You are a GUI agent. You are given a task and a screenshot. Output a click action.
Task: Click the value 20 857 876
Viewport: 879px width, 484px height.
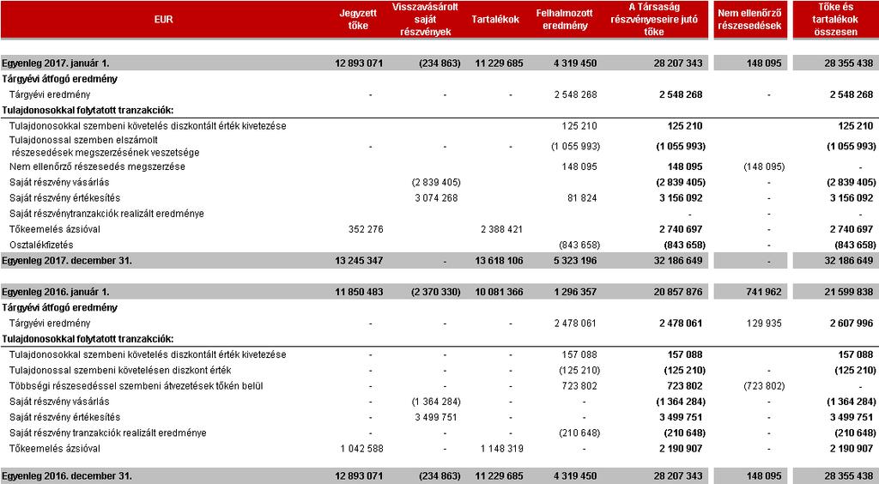pos(678,292)
